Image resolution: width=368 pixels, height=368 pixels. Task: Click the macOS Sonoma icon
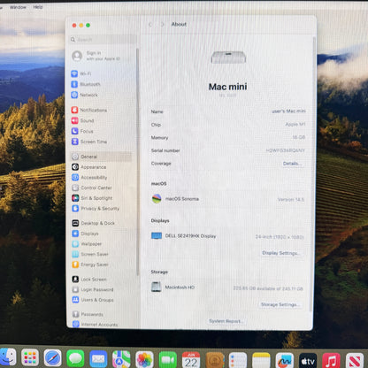(157, 199)
